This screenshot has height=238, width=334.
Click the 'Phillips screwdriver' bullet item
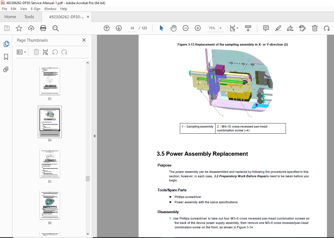[x=188, y=197]
